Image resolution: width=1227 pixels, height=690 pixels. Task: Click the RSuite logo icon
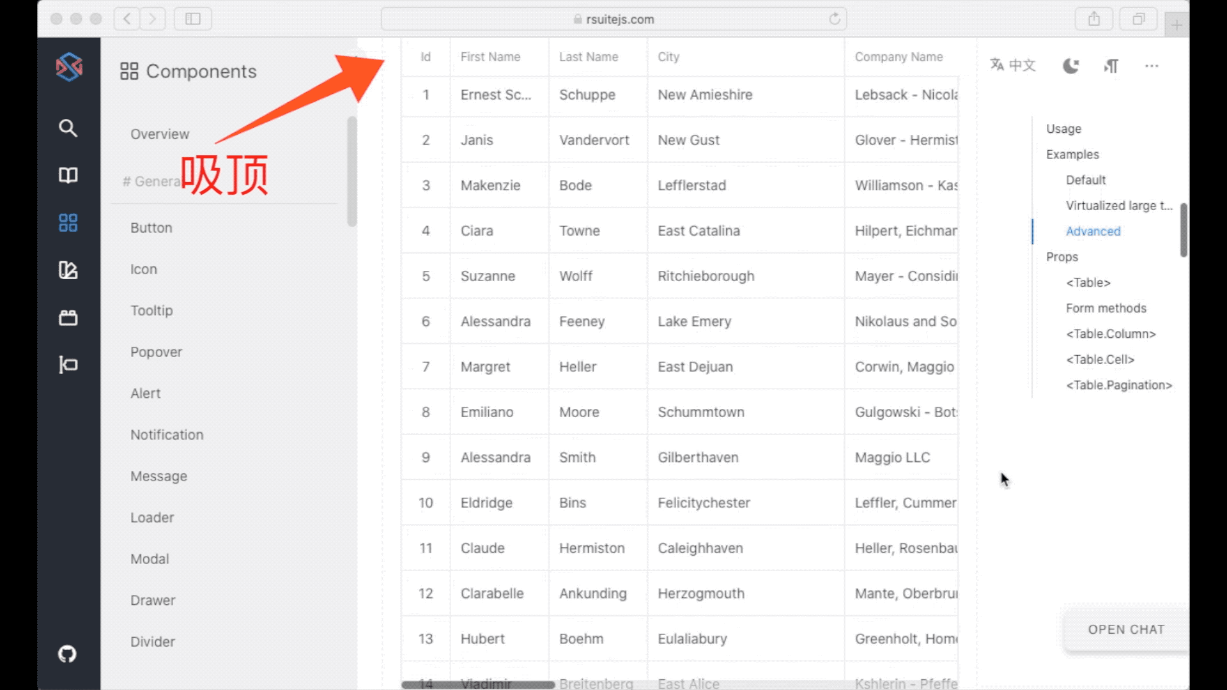tap(68, 67)
